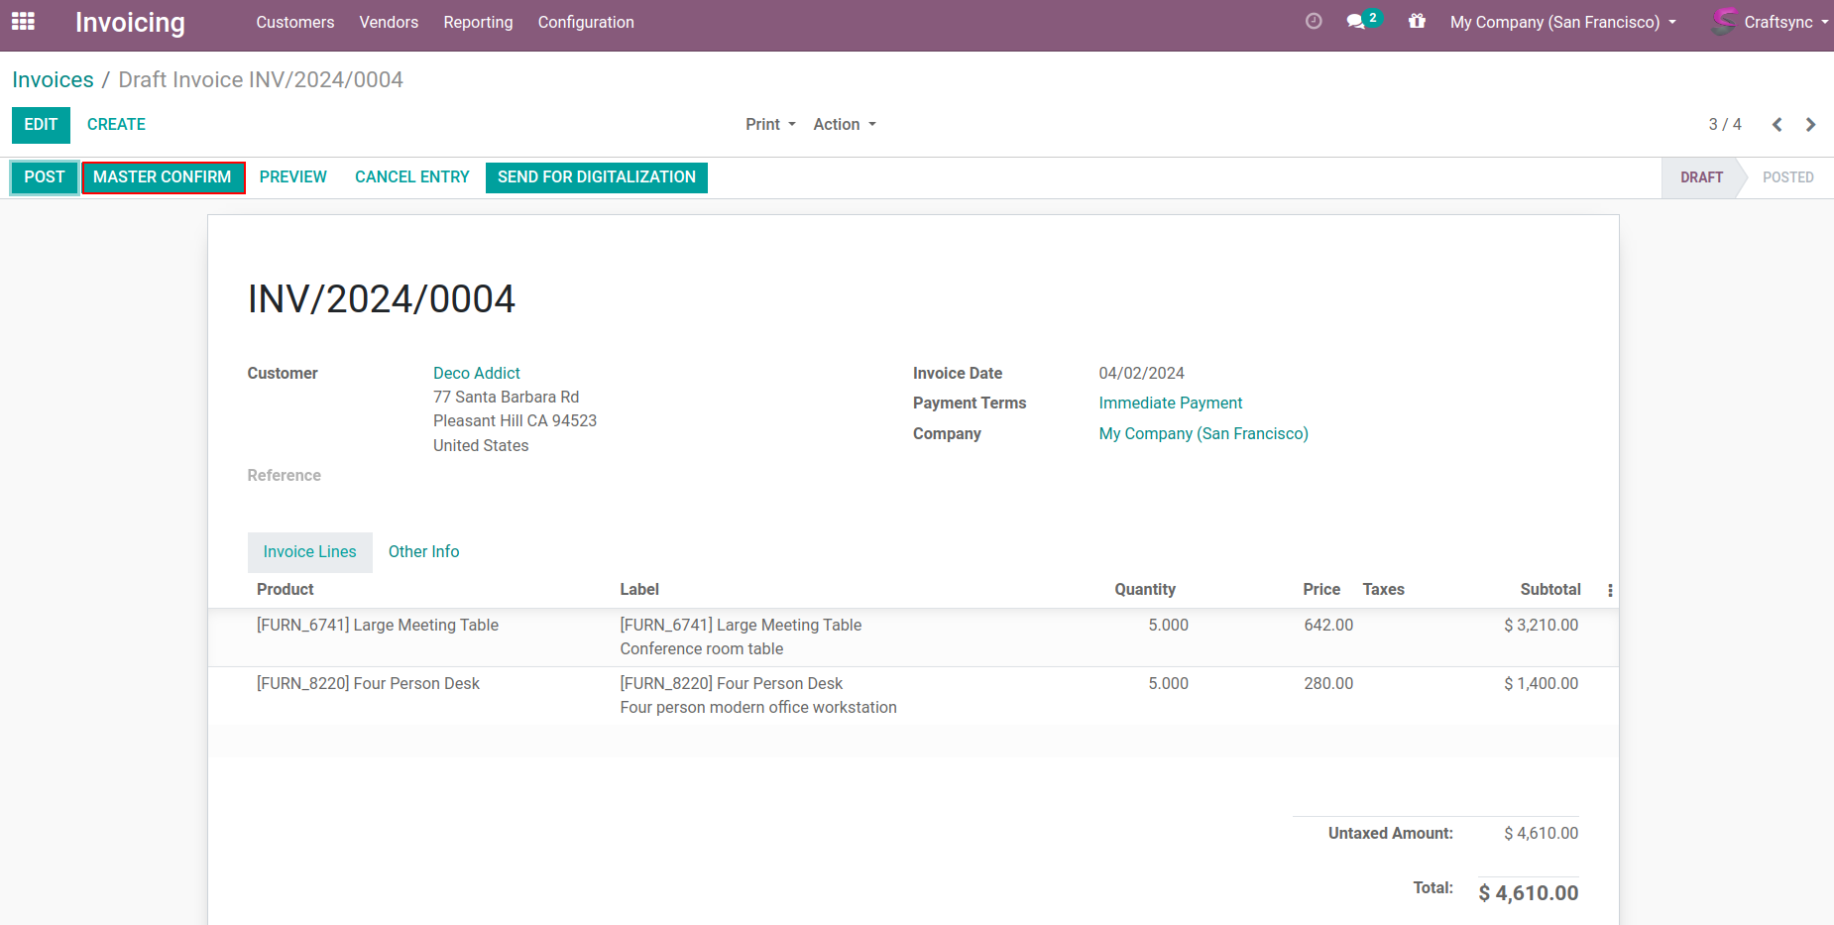Open the conversations chat icon
Viewport: 1834px width, 925px height.
click(1355, 22)
